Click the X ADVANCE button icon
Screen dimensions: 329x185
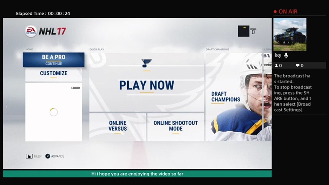coord(48,156)
